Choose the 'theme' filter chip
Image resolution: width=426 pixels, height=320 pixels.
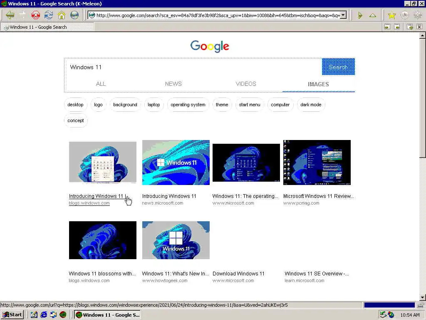click(222, 105)
